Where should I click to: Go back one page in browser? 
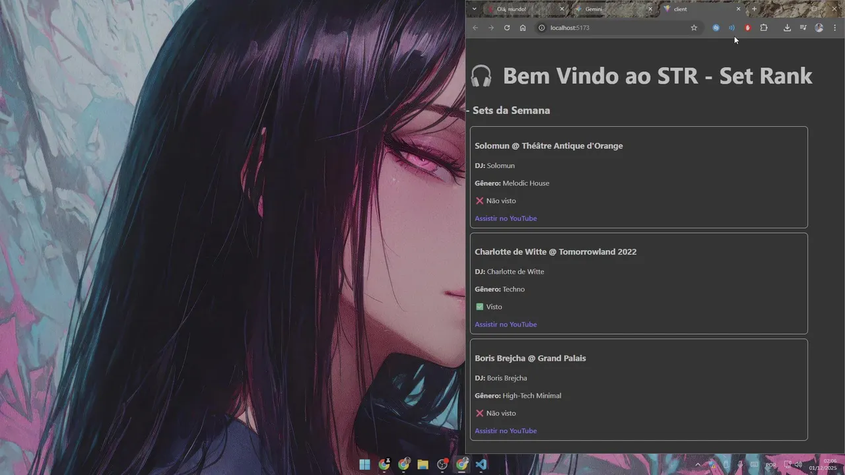tap(475, 28)
